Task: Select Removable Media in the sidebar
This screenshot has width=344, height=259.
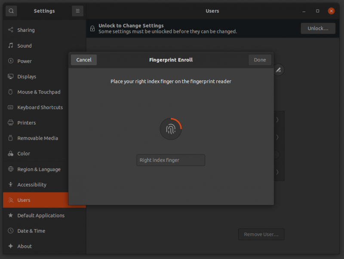Action: pyautogui.click(x=32, y=138)
